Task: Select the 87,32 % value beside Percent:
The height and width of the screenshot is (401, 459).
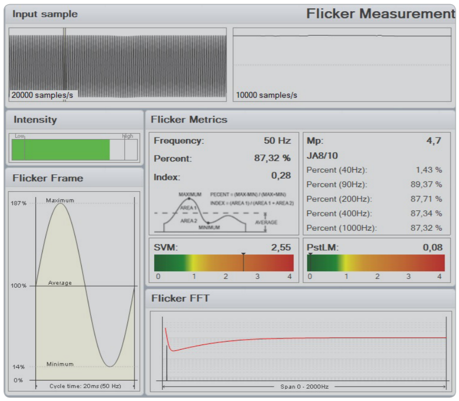Action: tap(272, 158)
